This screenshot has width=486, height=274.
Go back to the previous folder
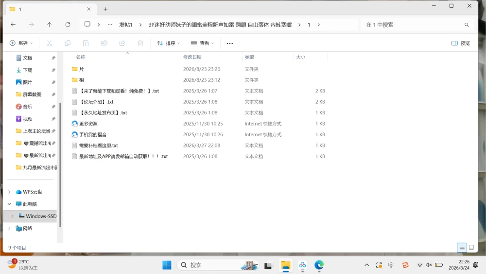coord(13,24)
